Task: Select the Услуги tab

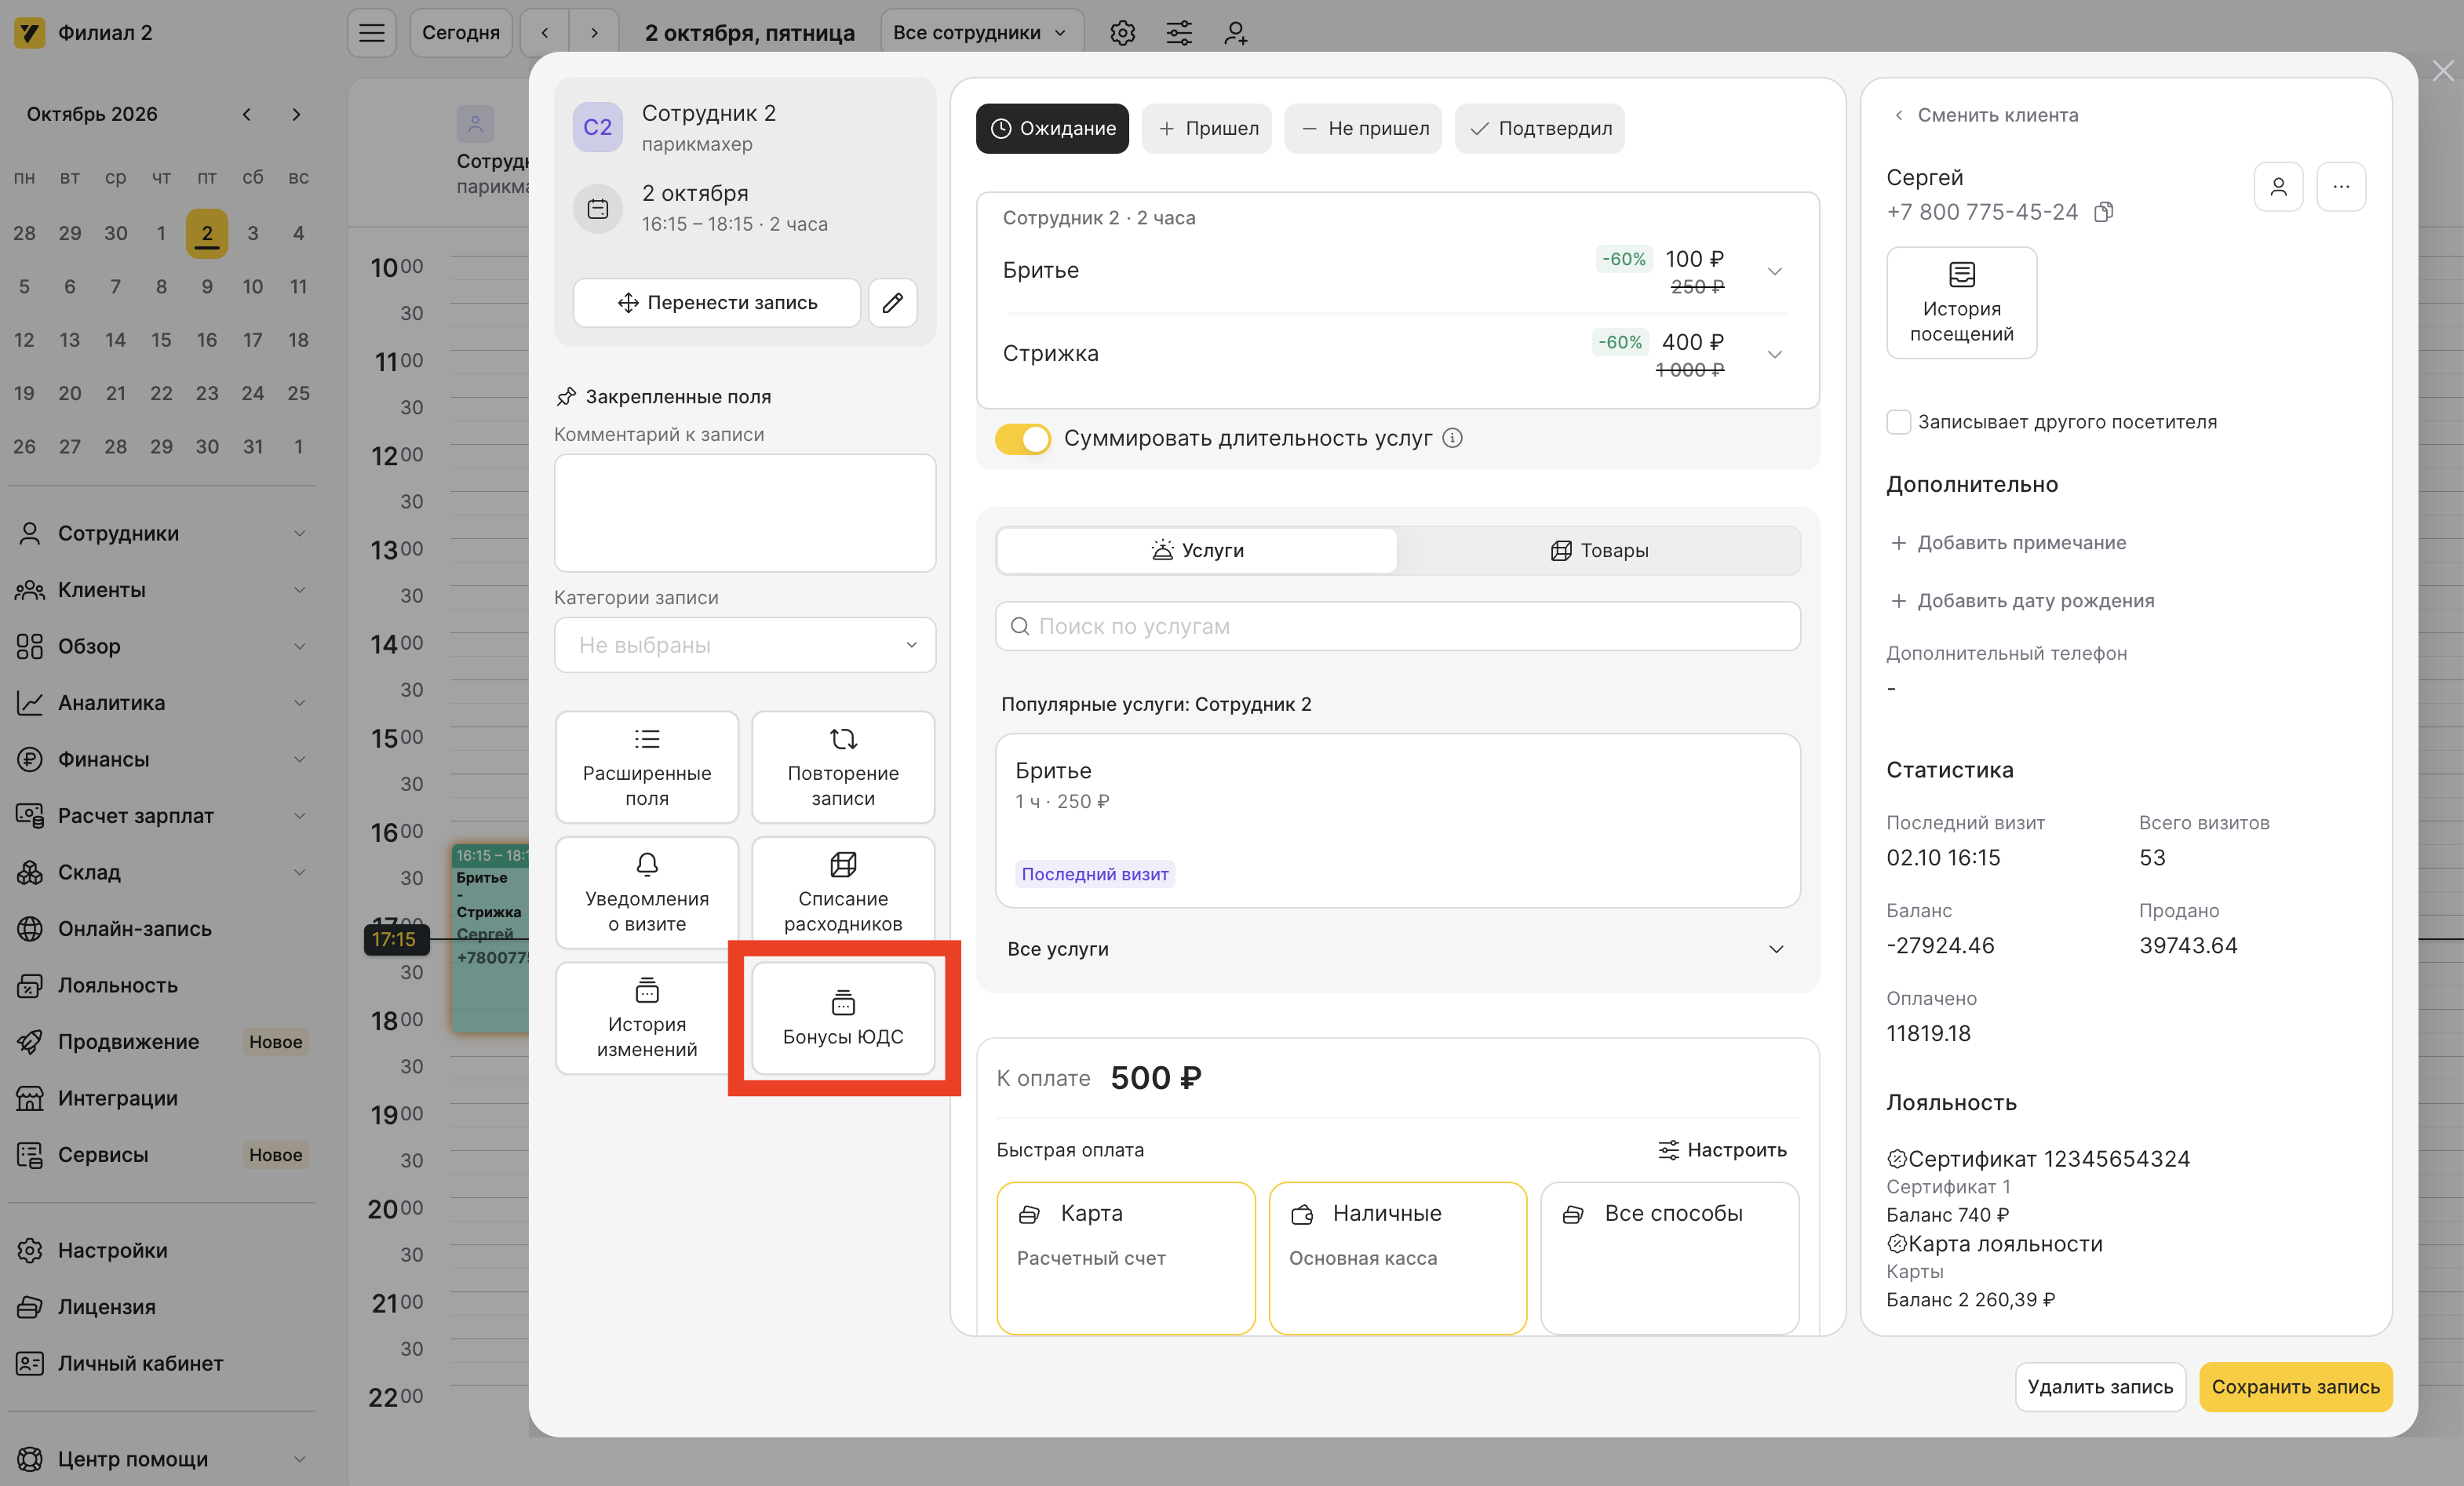Action: pos(1197,550)
